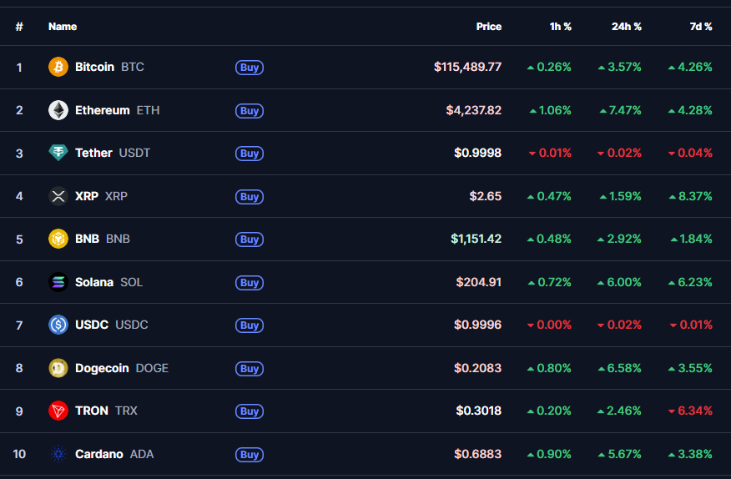Click Ethereum's 24h change 7.47%
Screen dimensions: 731x479
click(621, 110)
